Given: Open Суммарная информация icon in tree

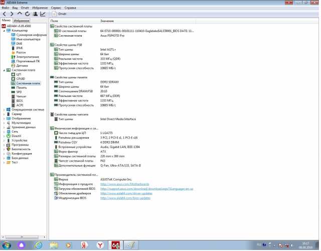Looking at the screenshot, I should point(13,35).
